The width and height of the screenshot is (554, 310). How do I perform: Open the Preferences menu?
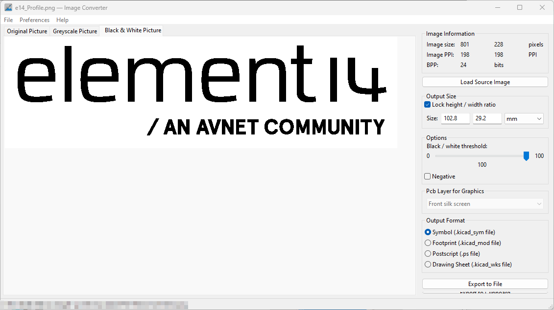[34, 20]
